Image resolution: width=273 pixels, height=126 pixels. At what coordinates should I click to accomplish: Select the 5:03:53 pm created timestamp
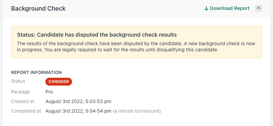98,101
